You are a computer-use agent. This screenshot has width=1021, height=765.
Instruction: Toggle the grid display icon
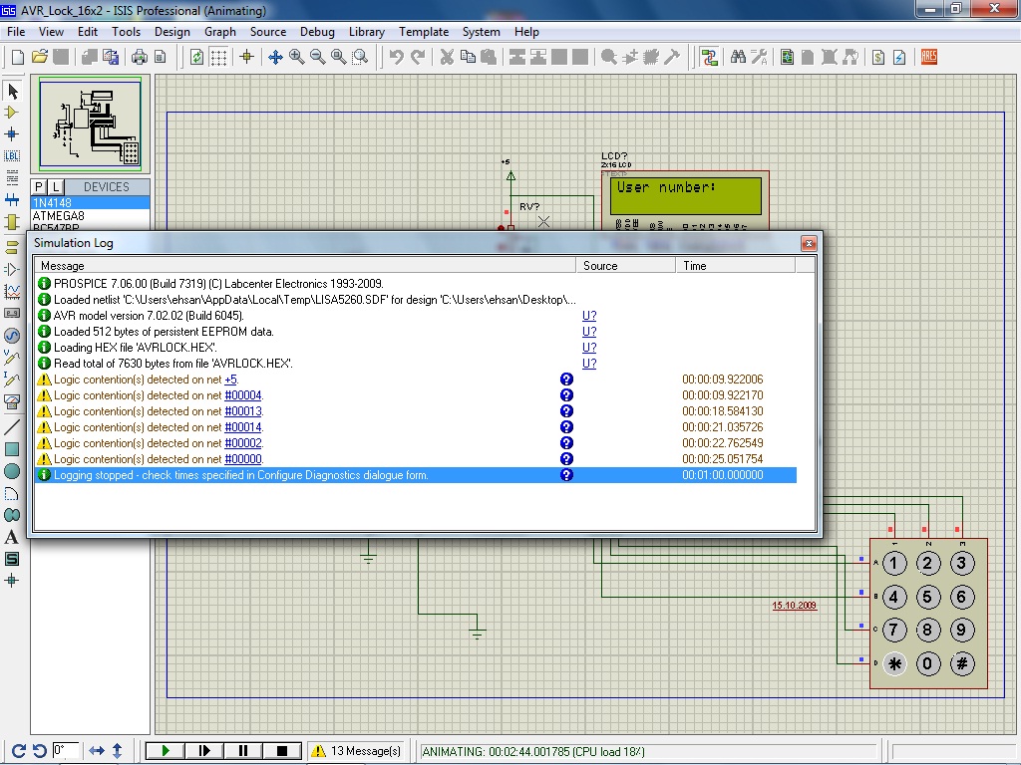[x=218, y=57]
